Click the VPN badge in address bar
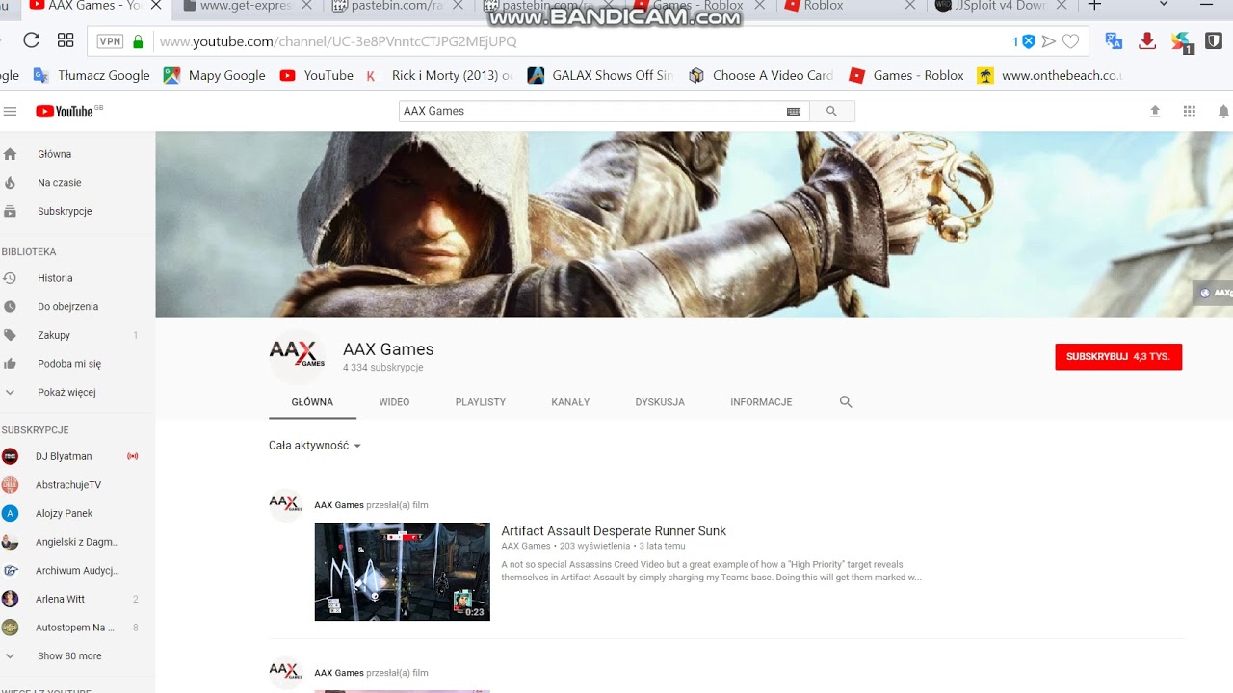The width and height of the screenshot is (1233, 693). tap(110, 41)
